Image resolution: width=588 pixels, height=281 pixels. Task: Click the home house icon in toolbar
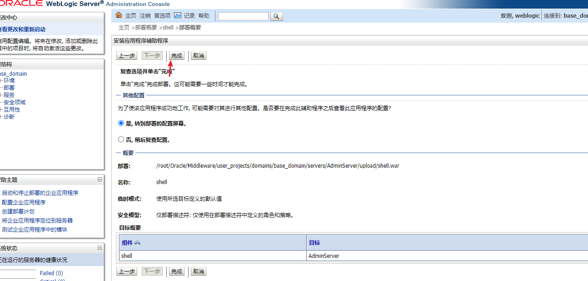coord(119,16)
